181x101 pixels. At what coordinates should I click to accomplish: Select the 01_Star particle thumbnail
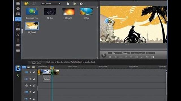[50, 11]
